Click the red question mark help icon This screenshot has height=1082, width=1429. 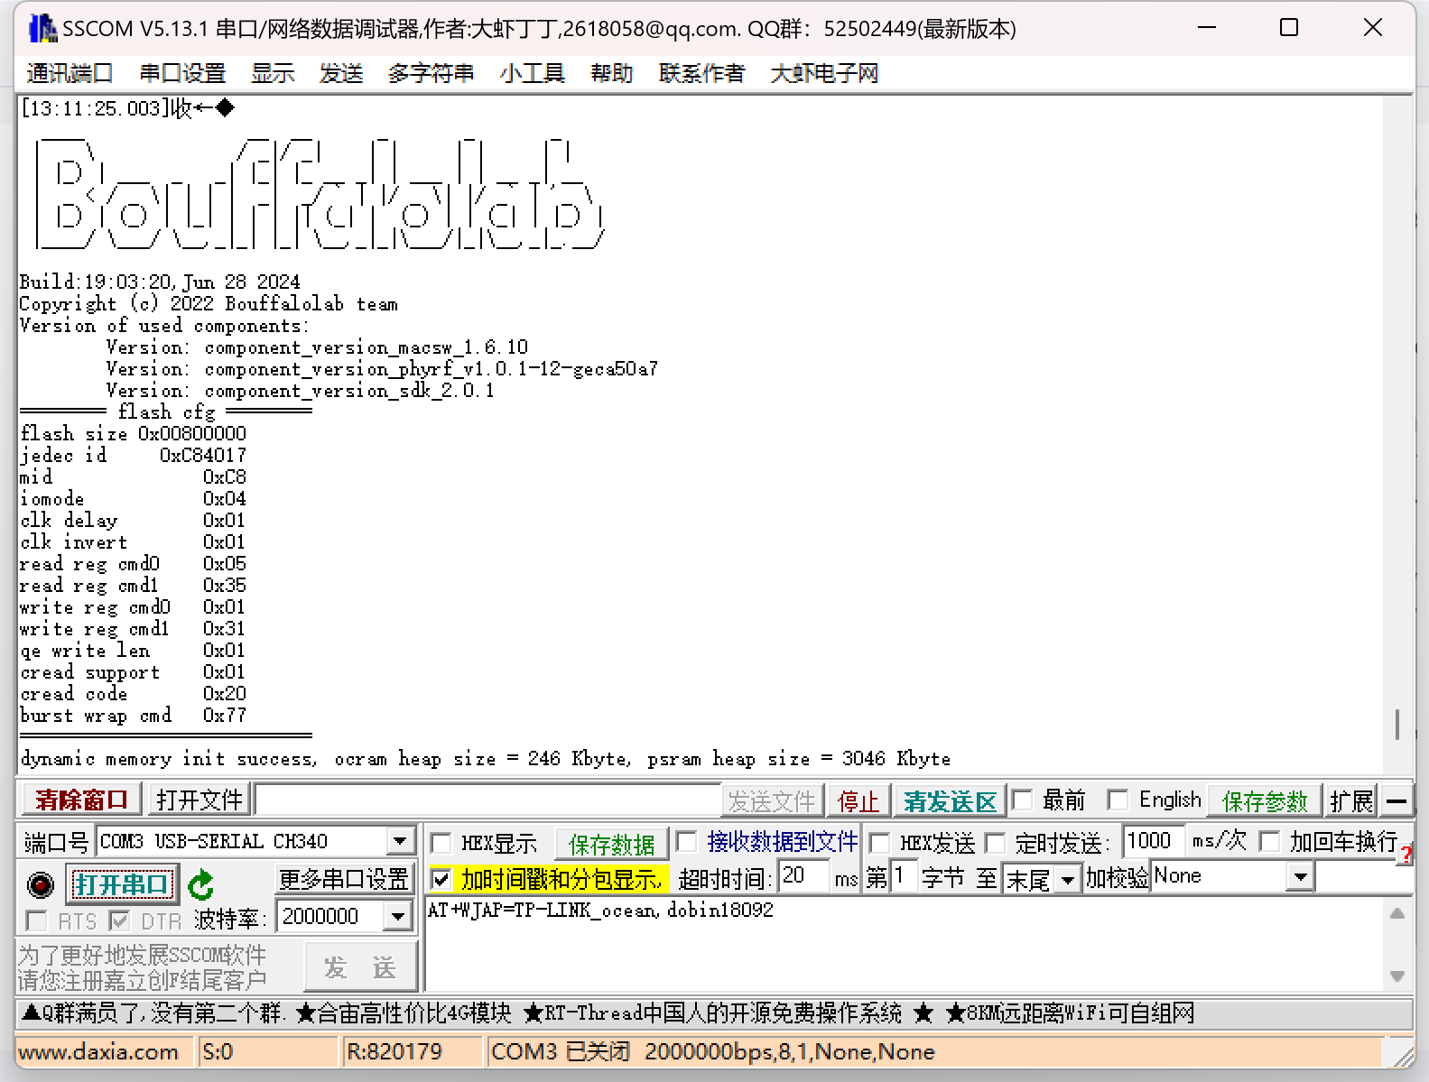point(1406,855)
